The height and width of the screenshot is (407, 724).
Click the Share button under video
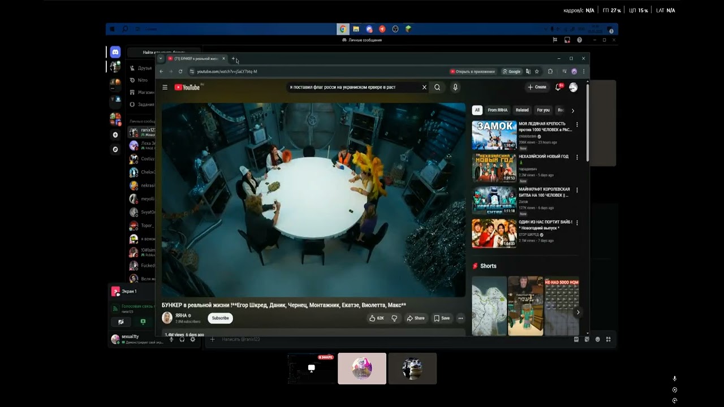pos(416,318)
